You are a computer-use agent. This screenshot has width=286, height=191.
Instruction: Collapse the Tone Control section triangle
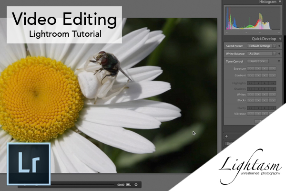coord(279,61)
